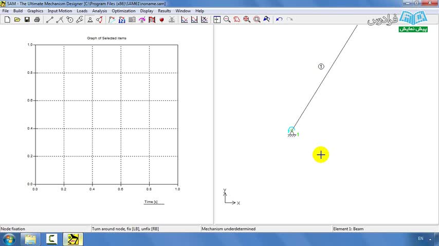
Task: Open the Optimization menu
Action: click(x=123, y=11)
